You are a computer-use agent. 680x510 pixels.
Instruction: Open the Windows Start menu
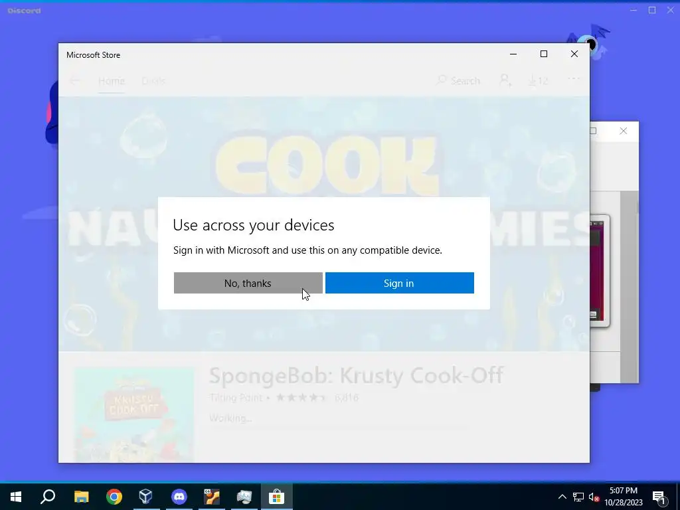click(x=16, y=497)
